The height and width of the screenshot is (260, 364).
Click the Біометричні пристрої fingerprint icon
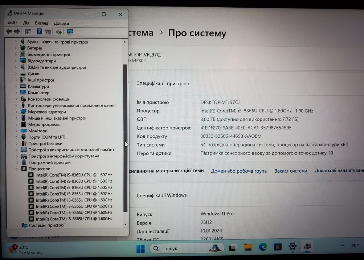click(23, 54)
